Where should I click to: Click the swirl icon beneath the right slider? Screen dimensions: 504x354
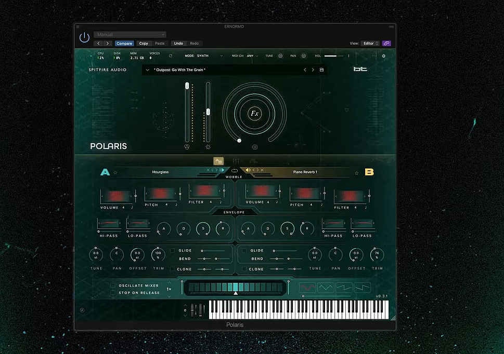208,147
